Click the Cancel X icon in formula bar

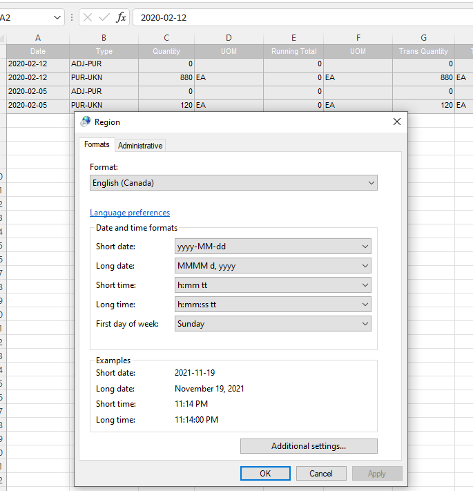[x=88, y=17]
